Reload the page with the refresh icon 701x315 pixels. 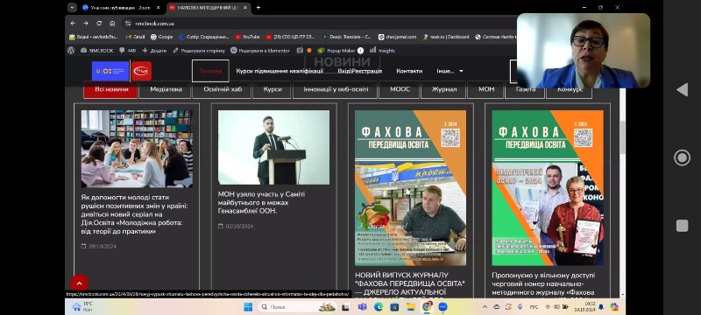[x=99, y=24]
